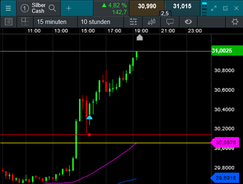
Task: Open the hamburger main menu
Action: 8,8
